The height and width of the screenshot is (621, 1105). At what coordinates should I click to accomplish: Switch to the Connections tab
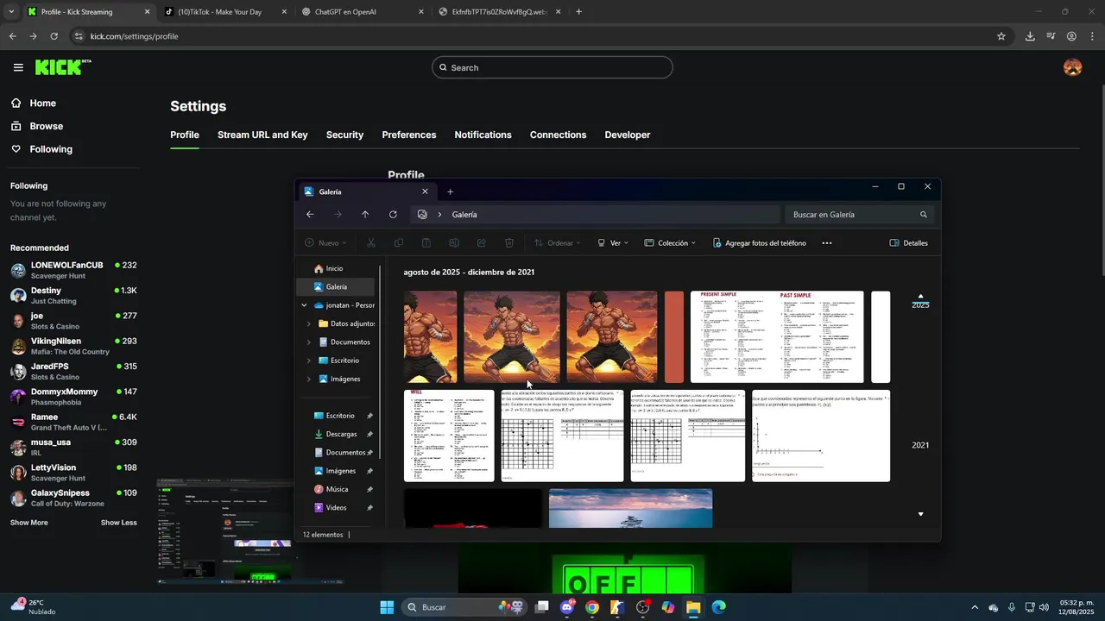558,135
